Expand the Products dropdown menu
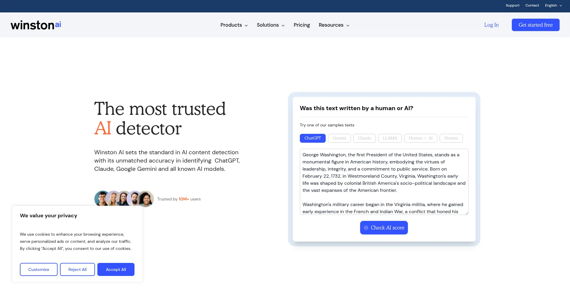This screenshot has height=294, width=570. tap(234, 25)
